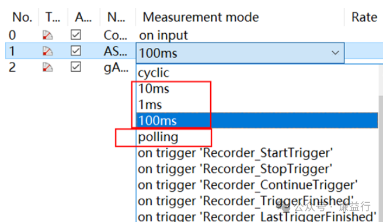This screenshot has width=383, height=222.
Task: Click the measurement type icon in row 1
Action: (x=48, y=51)
